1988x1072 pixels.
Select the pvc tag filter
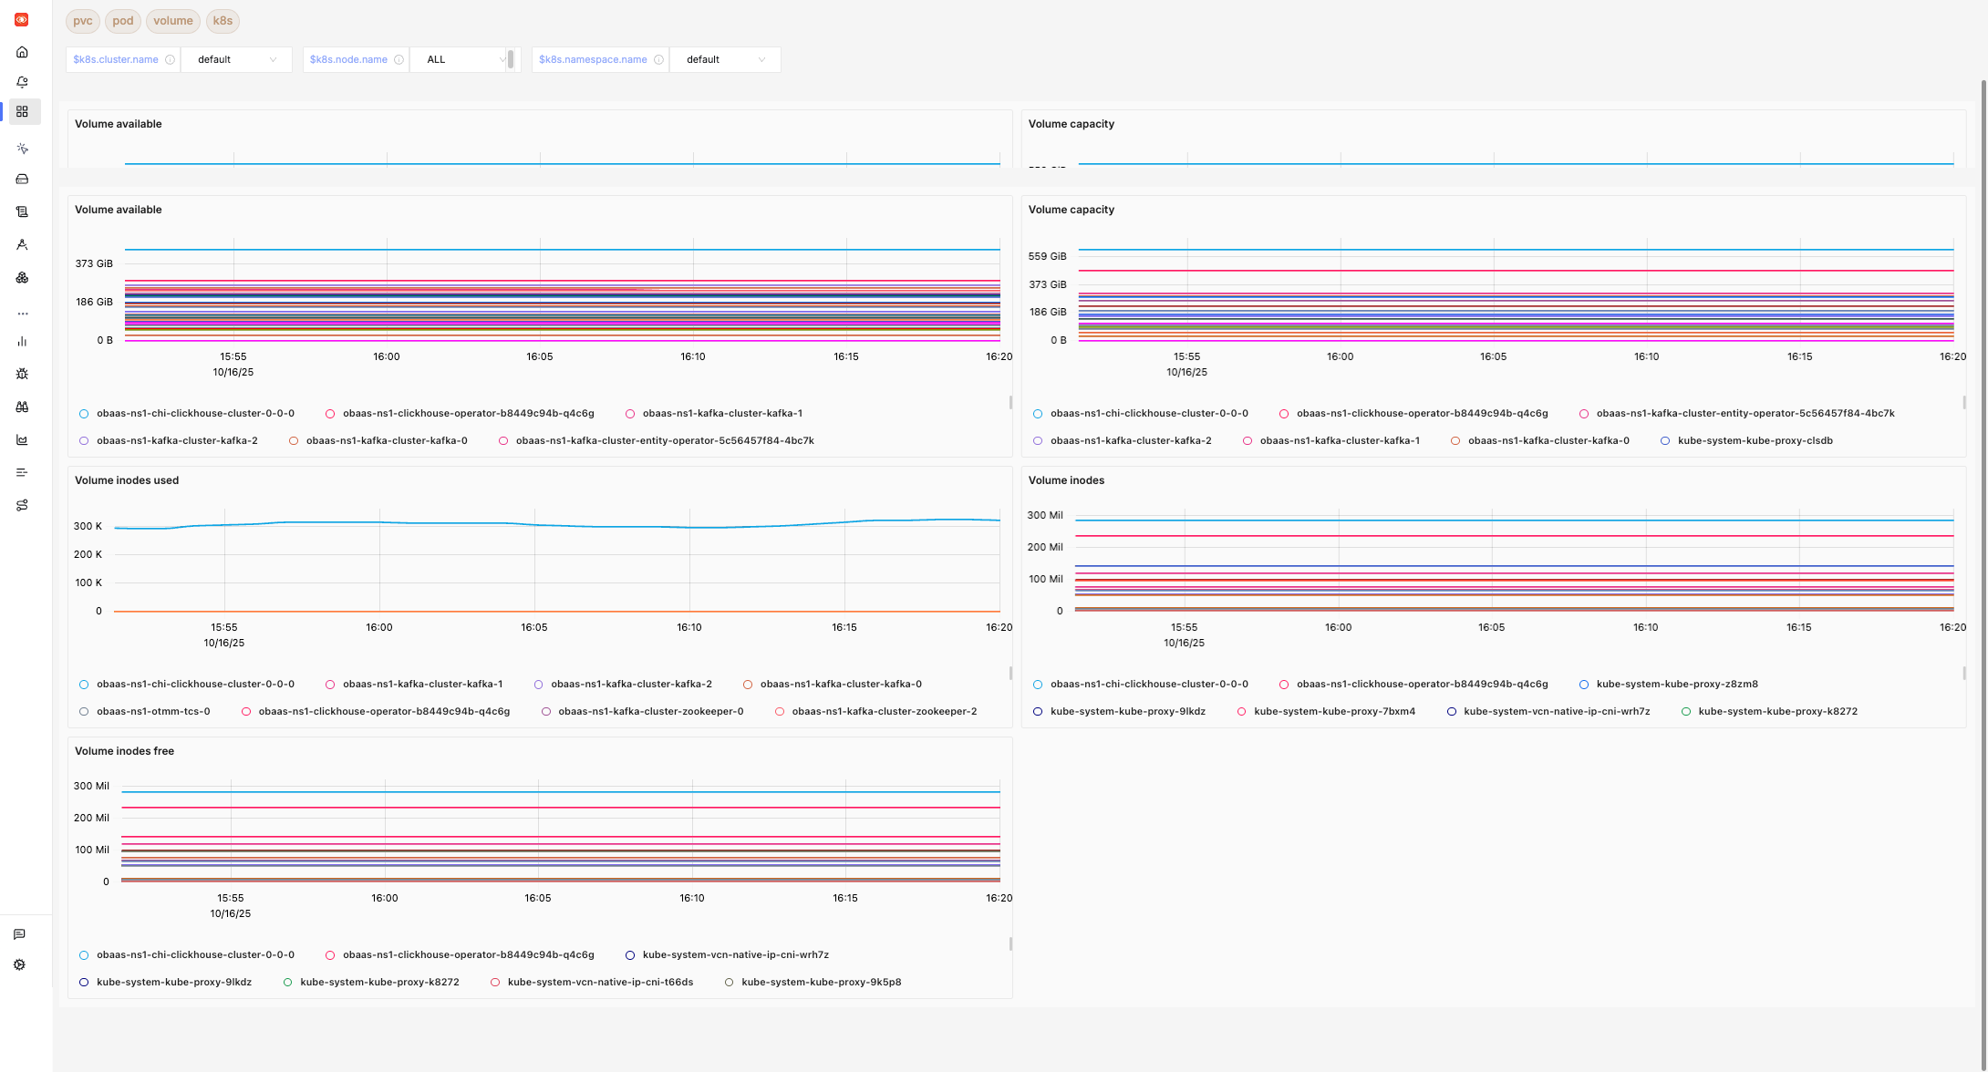coord(82,21)
